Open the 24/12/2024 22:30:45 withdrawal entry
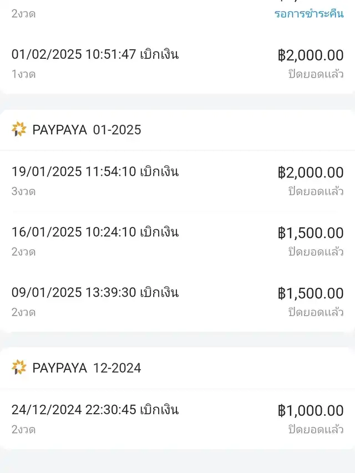 (95, 410)
